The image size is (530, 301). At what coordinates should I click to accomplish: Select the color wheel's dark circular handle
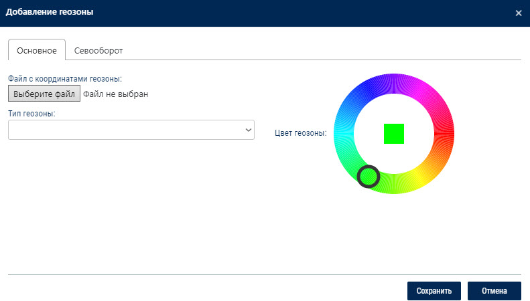[x=369, y=177]
